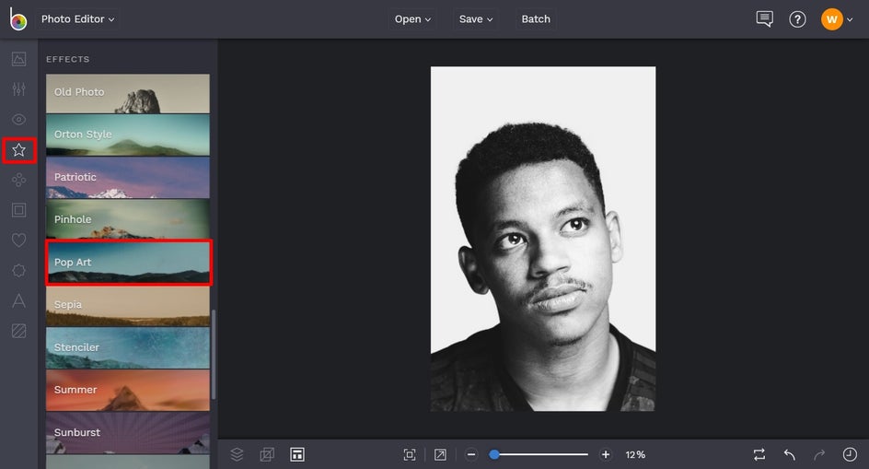Expand the Save dropdown menu
Image resolution: width=869 pixels, height=469 pixels.
(476, 19)
